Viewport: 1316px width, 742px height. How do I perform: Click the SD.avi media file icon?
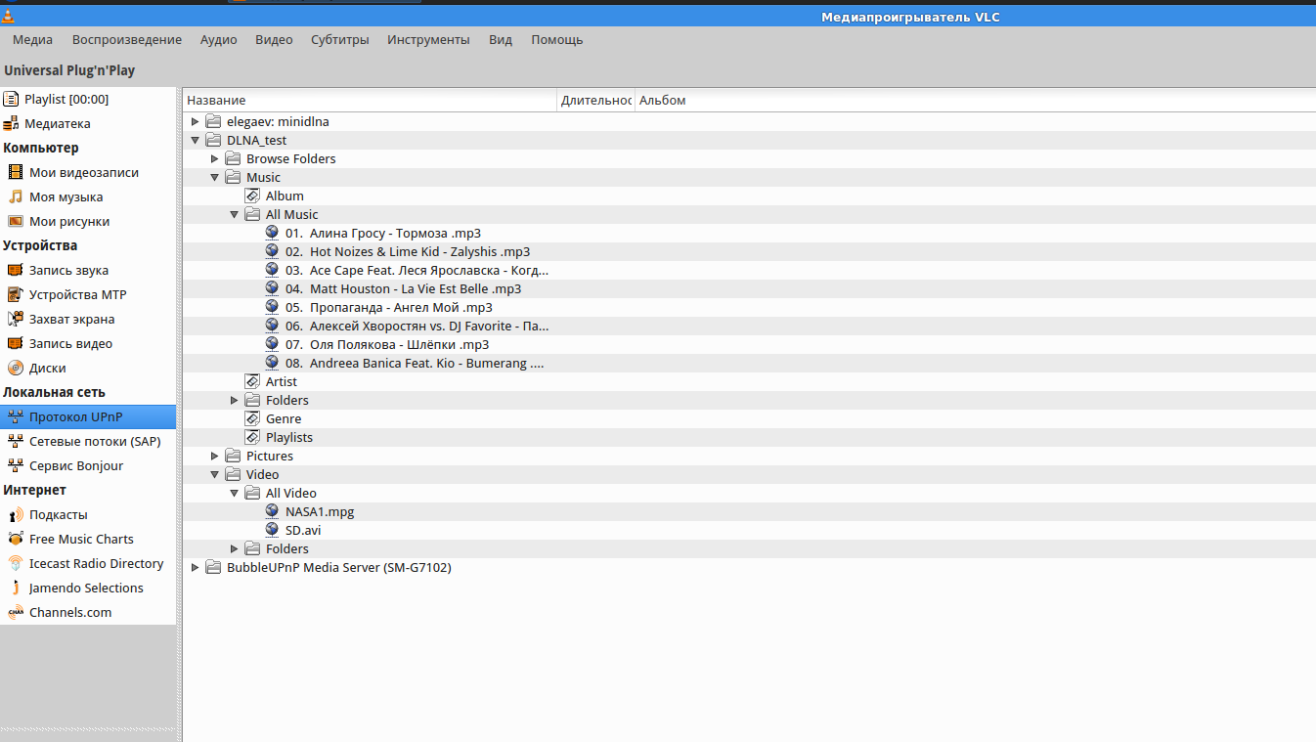273,530
